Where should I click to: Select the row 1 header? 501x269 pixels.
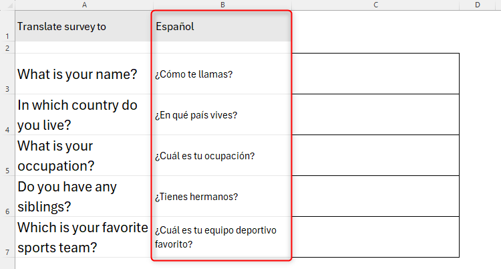point(7,27)
